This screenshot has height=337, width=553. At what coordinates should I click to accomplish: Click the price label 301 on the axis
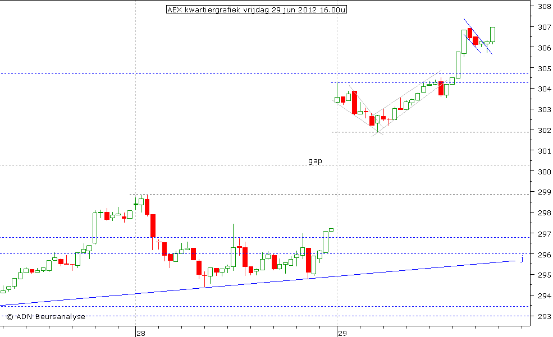545,151
